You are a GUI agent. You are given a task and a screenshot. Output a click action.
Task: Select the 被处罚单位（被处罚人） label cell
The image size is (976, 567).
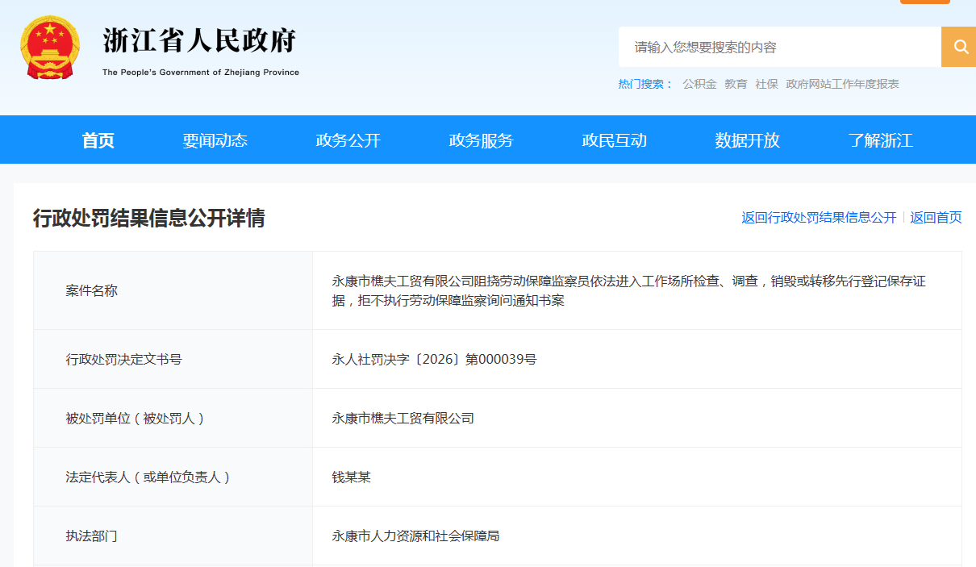(x=173, y=418)
